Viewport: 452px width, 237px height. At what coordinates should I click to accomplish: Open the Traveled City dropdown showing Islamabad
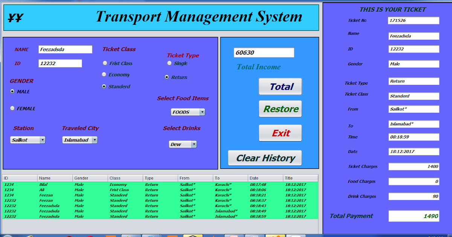point(79,140)
